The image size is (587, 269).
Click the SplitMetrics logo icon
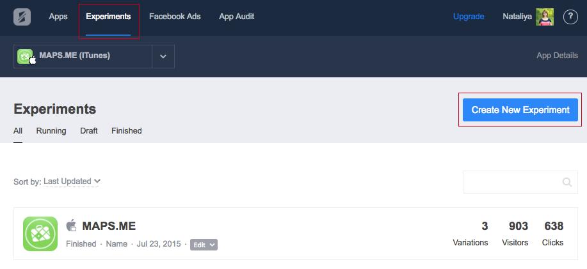tap(22, 17)
